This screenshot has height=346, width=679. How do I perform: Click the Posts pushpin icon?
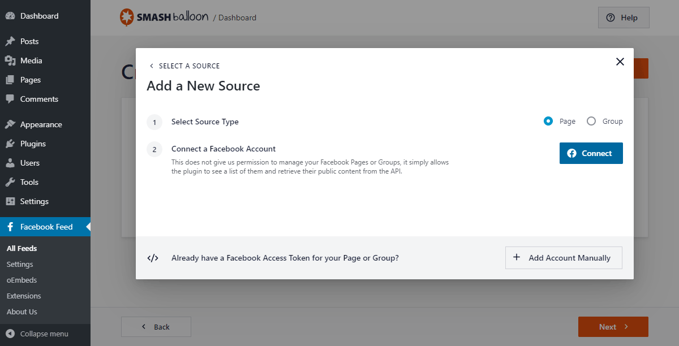tap(10, 41)
